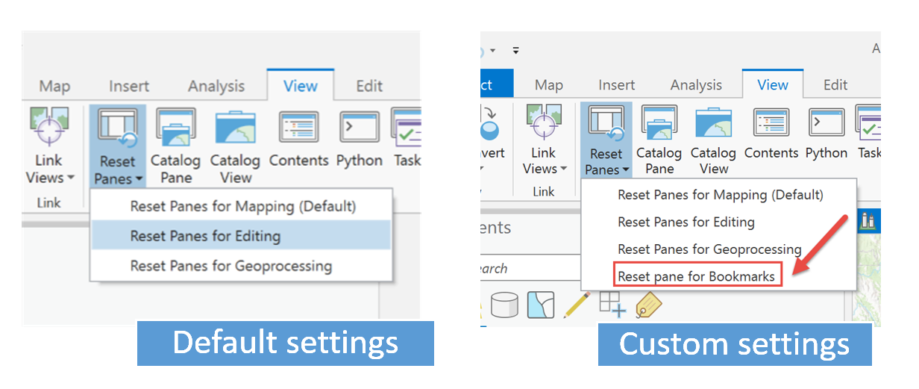The image size is (919, 389).
Task: Switch to Insert tab in Custom settings image
Action: [x=616, y=85]
